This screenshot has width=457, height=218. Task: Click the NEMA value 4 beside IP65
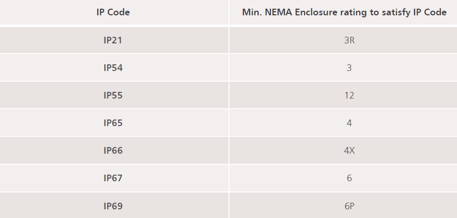click(349, 123)
